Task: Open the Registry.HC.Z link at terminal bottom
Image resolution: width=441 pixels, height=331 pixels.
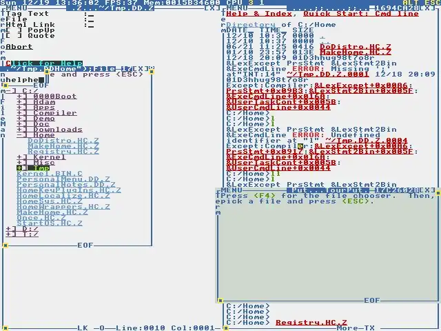Action: point(311,323)
